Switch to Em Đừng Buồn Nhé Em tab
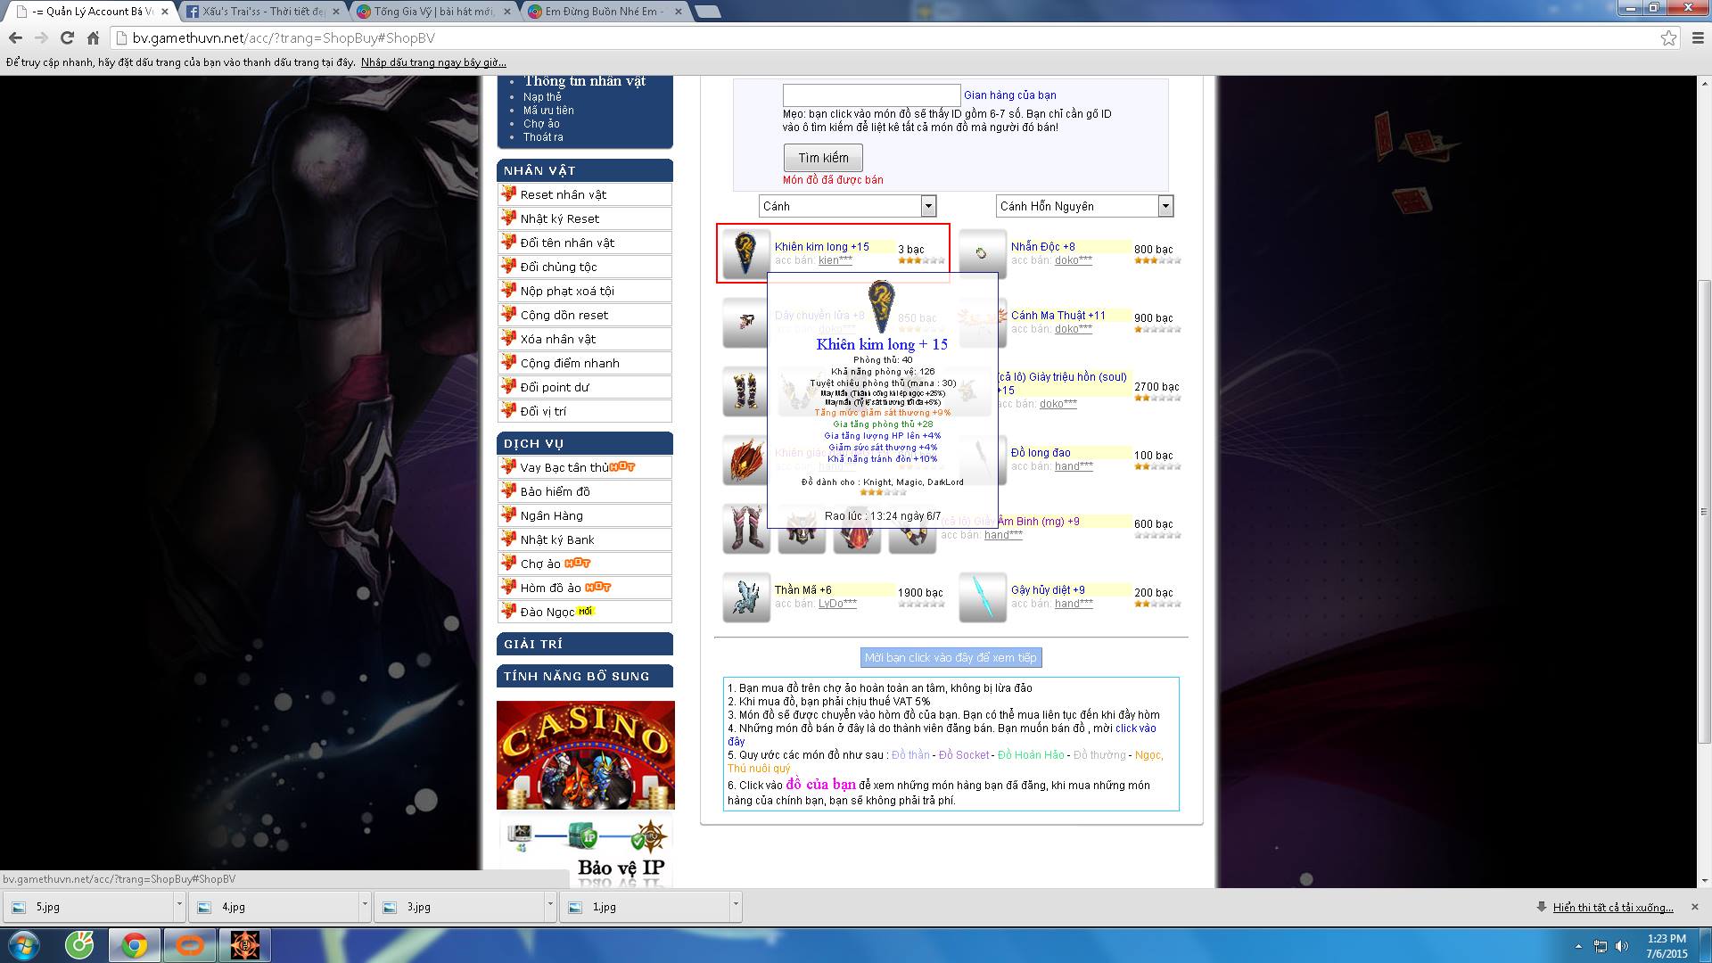Viewport: 1712px width, 963px height. (x=605, y=12)
